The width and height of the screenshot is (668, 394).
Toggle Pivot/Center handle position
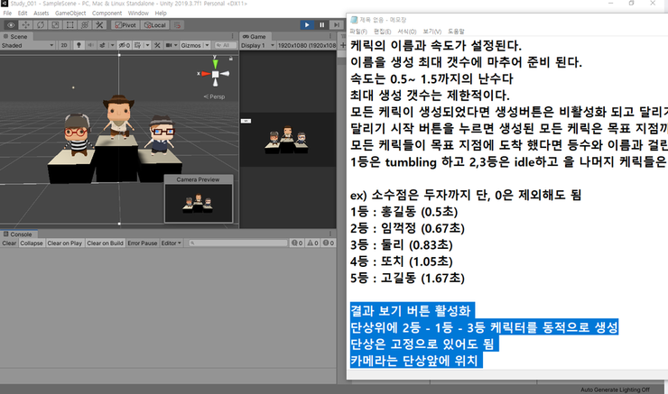click(x=125, y=25)
